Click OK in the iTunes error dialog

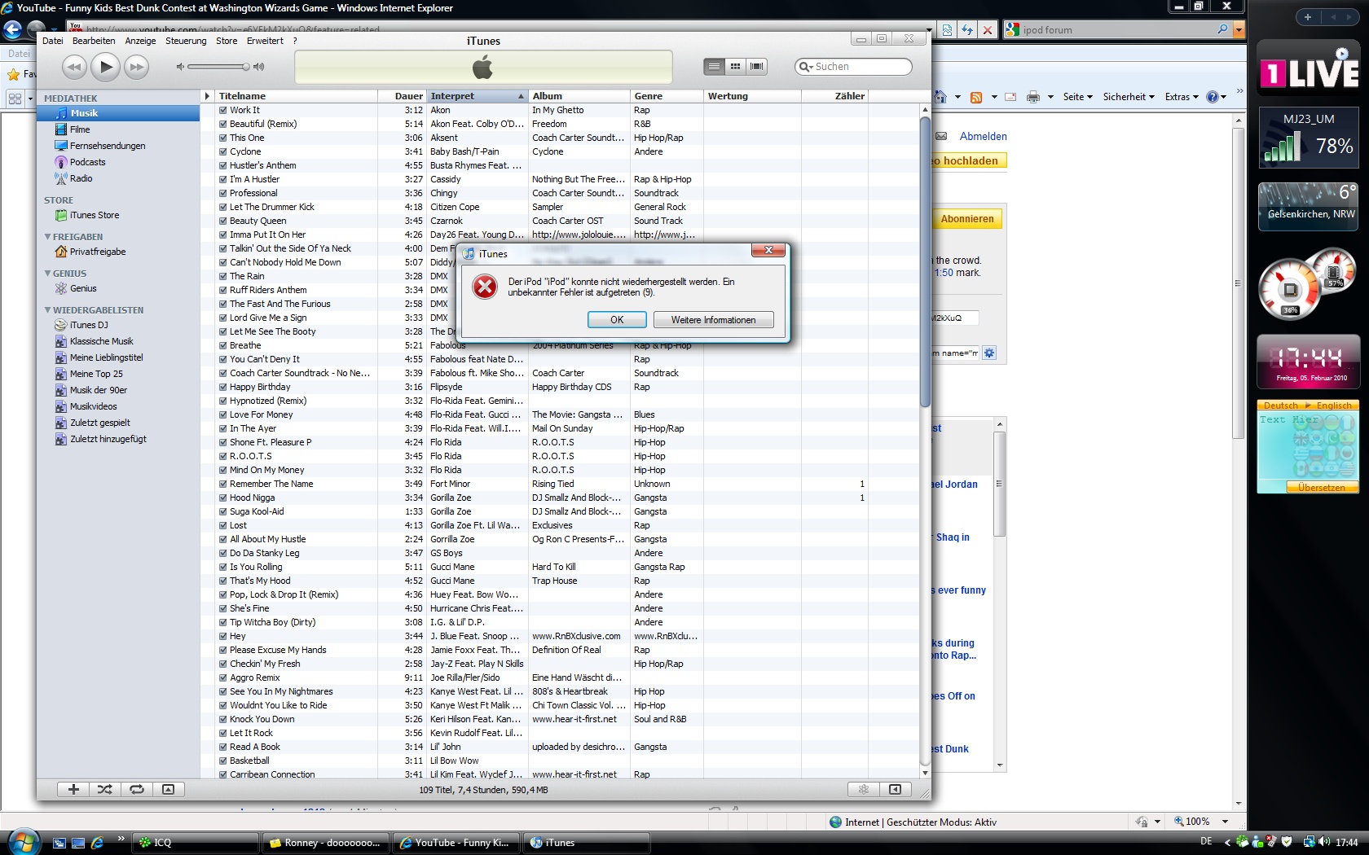(x=617, y=320)
